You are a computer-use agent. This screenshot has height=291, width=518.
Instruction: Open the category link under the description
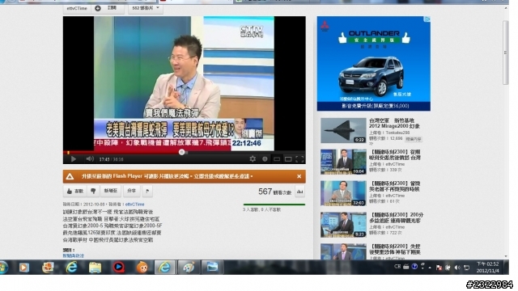tap(74, 255)
